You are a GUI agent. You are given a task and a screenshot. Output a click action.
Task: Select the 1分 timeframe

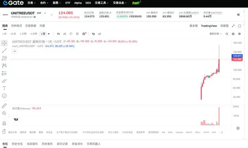[x=4, y=34]
